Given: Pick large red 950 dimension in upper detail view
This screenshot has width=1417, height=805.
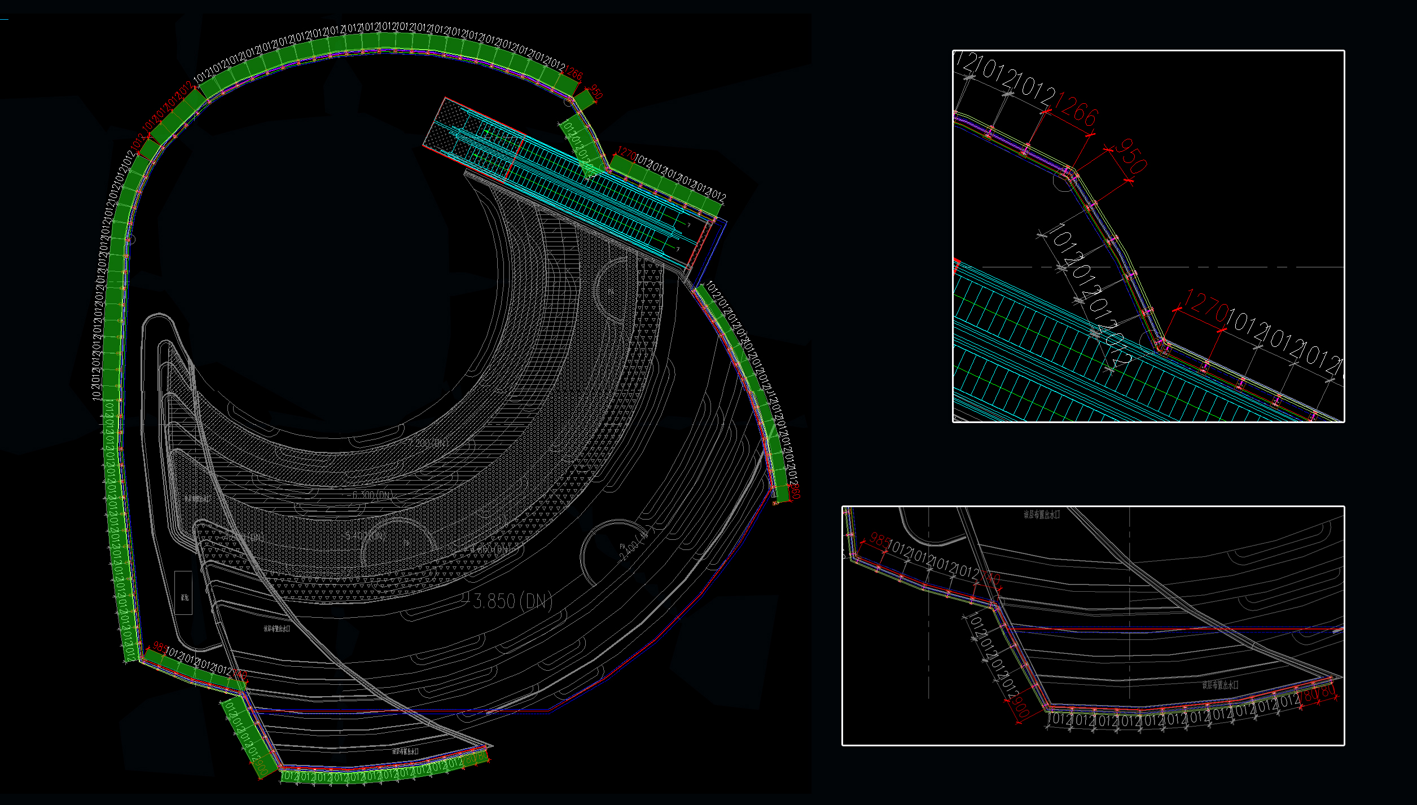Looking at the screenshot, I should (x=1131, y=156).
